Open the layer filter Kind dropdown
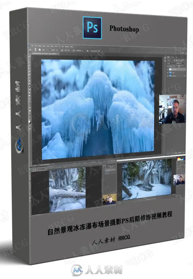Image resolution: width=193 pixels, height=279 pixels. click(x=170, y=61)
